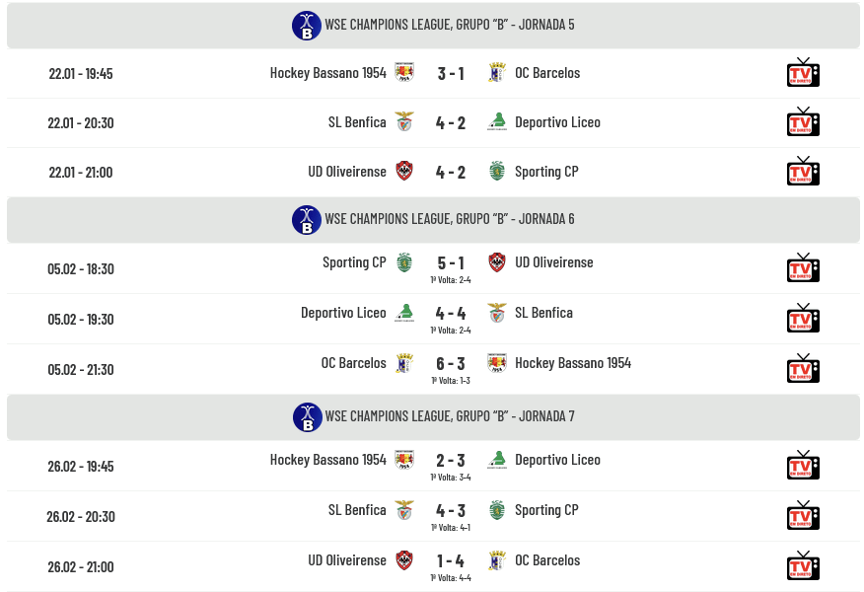
Task: Open the Jornada 5 header title
Action: (x=449, y=25)
